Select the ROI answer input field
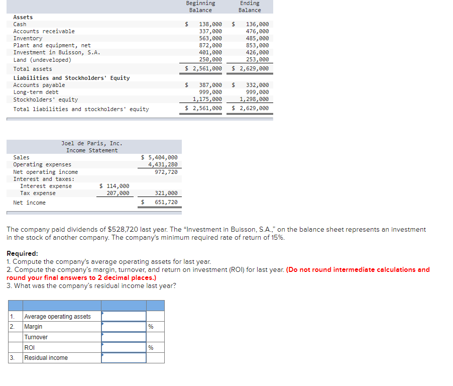This screenshot has width=453, height=386. point(124,347)
